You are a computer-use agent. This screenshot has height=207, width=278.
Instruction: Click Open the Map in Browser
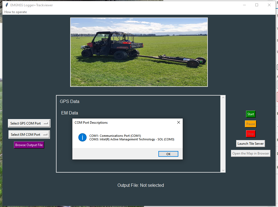250,153
